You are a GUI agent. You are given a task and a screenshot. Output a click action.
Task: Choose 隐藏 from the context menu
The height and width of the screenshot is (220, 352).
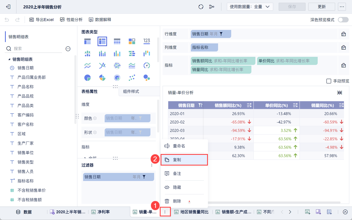pos(184,187)
